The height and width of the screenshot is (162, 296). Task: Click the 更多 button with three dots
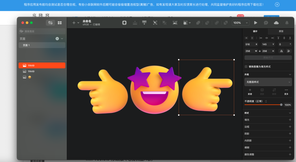(x=286, y=92)
